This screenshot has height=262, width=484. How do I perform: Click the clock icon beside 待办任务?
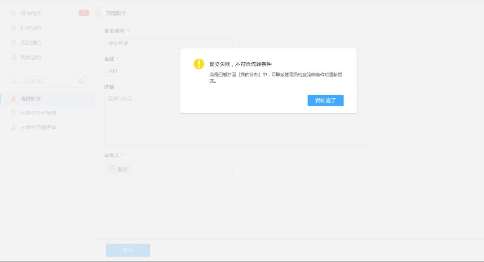(13, 13)
